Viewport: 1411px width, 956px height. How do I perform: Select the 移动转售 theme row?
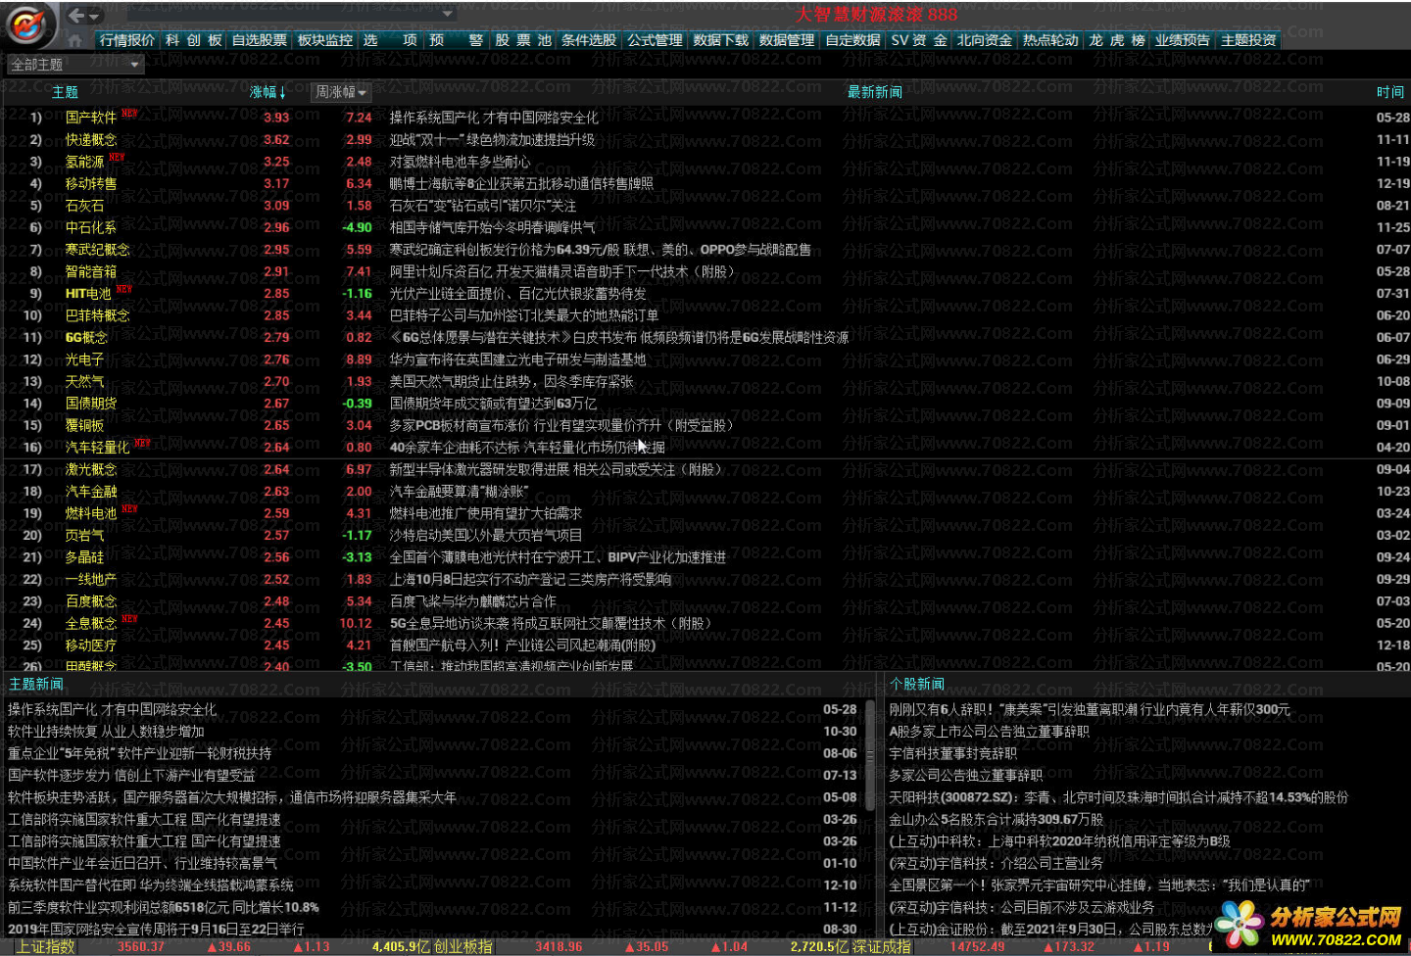(705, 183)
